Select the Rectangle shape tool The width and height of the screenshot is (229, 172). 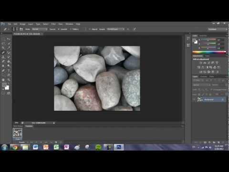[9, 75]
